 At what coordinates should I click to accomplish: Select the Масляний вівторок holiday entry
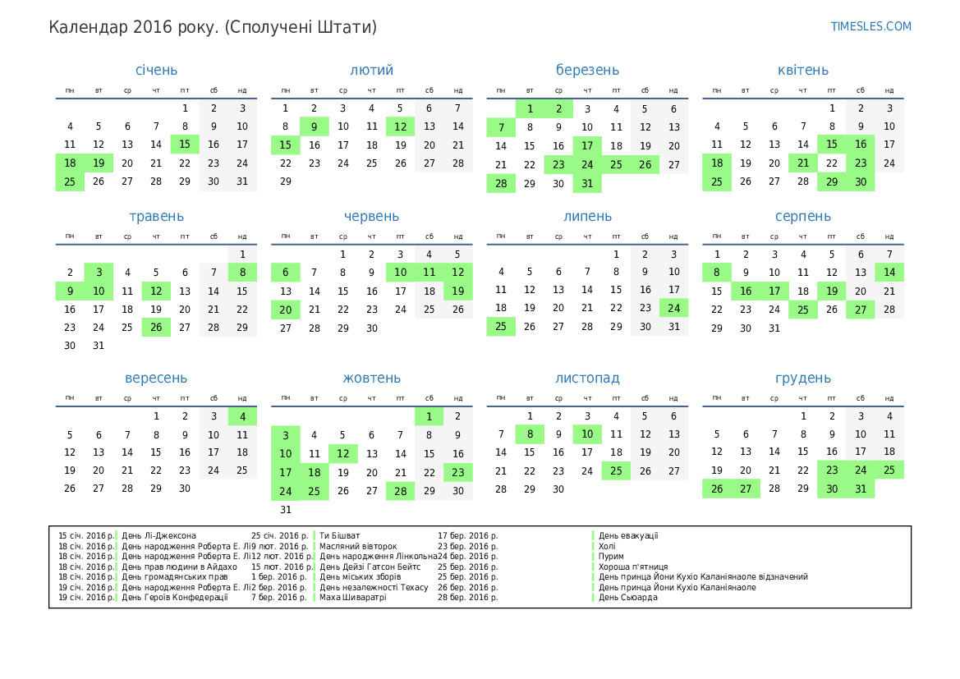tap(358, 546)
